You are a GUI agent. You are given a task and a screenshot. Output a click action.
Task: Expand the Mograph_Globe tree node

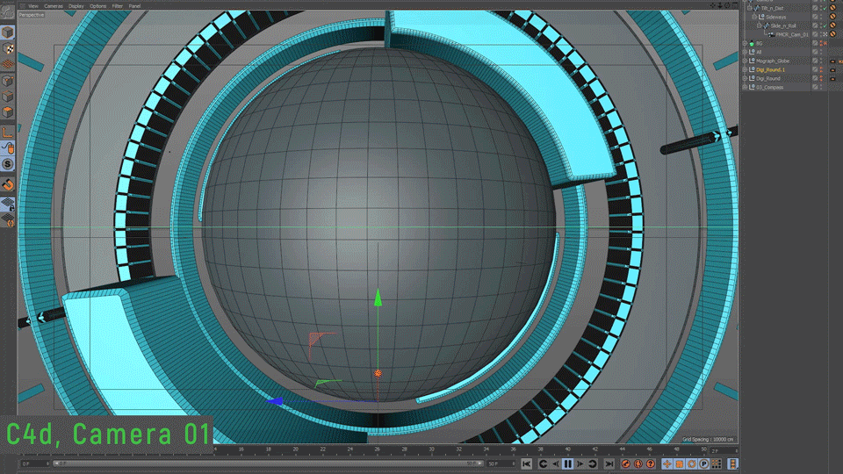point(746,61)
